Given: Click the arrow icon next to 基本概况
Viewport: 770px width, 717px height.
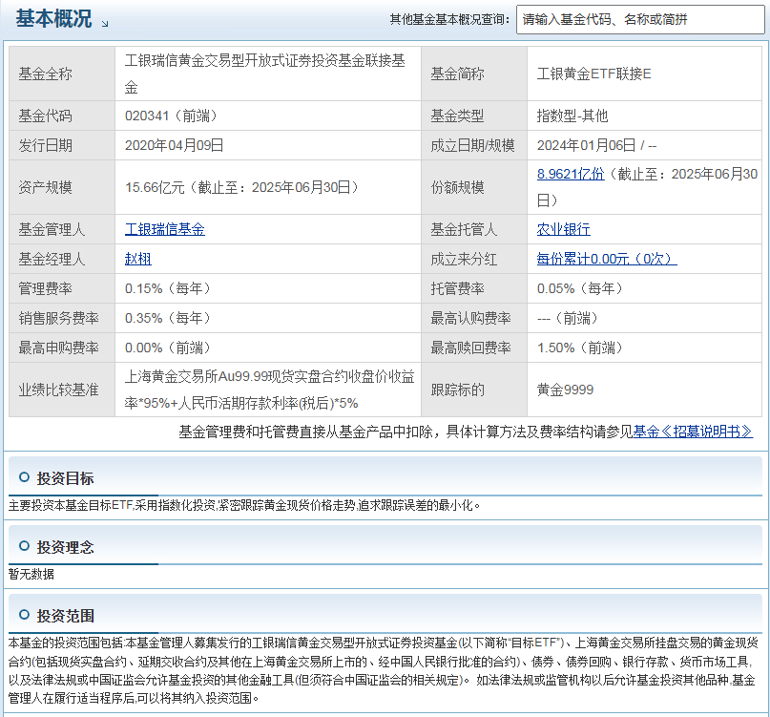Looking at the screenshot, I should (105, 23).
